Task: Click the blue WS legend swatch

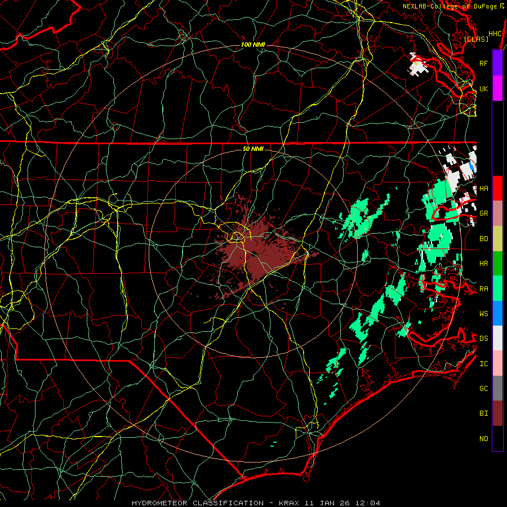Action: [x=497, y=313]
